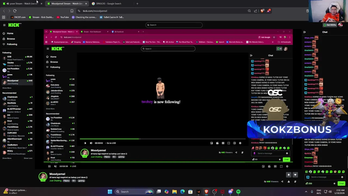Share the page using the address bar share icon

point(256,11)
